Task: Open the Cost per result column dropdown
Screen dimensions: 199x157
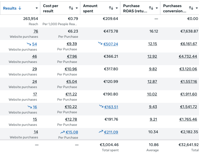Action: click(x=77, y=8)
